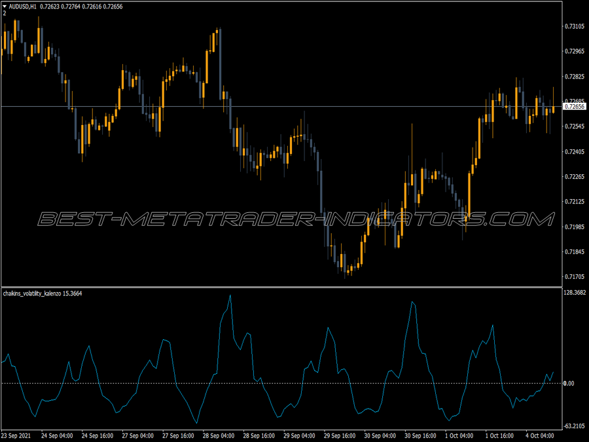Click the indicator scale maximum 128.3682

pyautogui.click(x=575, y=293)
